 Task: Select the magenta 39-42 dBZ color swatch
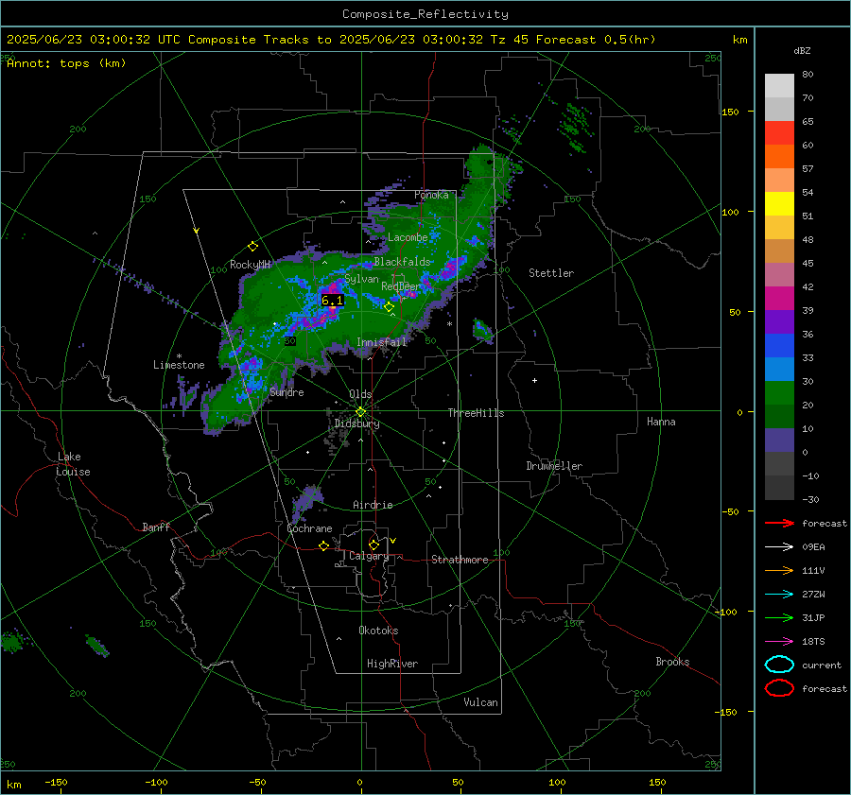[x=779, y=299]
